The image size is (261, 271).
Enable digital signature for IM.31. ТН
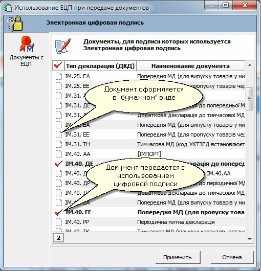coord(59,144)
